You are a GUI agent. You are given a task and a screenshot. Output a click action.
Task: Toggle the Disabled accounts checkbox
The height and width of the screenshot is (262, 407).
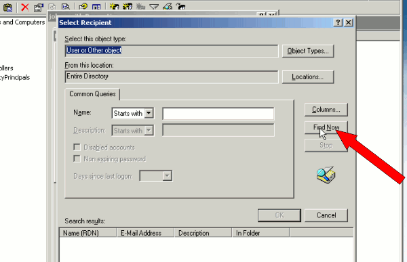coord(77,147)
